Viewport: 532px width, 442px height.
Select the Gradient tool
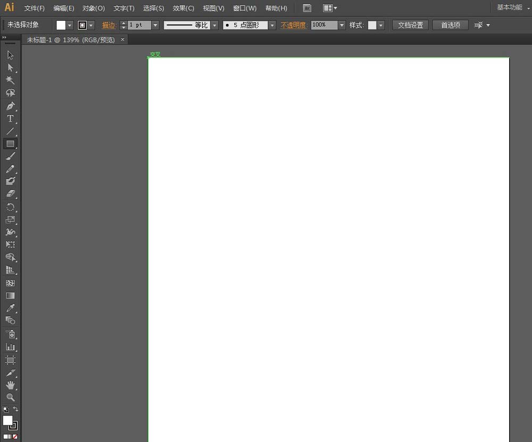tap(10, 296)
